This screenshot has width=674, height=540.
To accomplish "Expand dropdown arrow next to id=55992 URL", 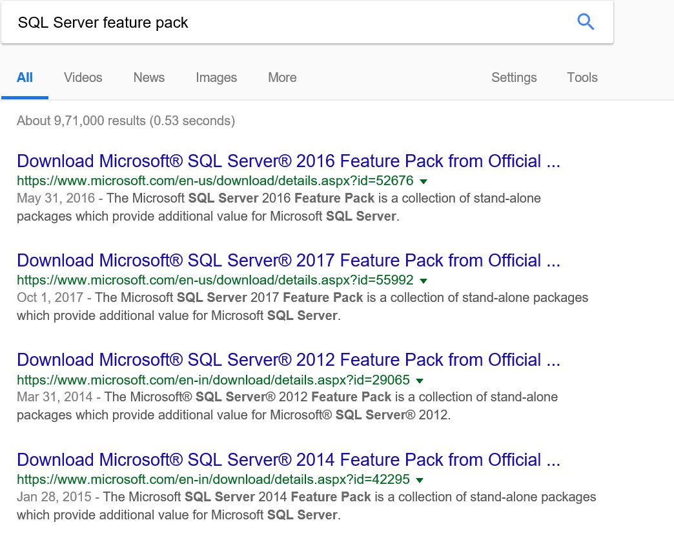I will point(424,281).
